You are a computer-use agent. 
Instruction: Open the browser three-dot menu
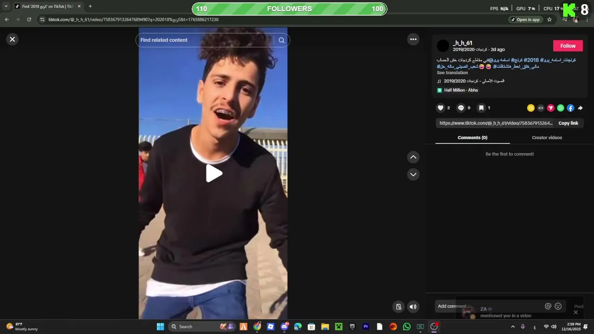click(587, 19)
